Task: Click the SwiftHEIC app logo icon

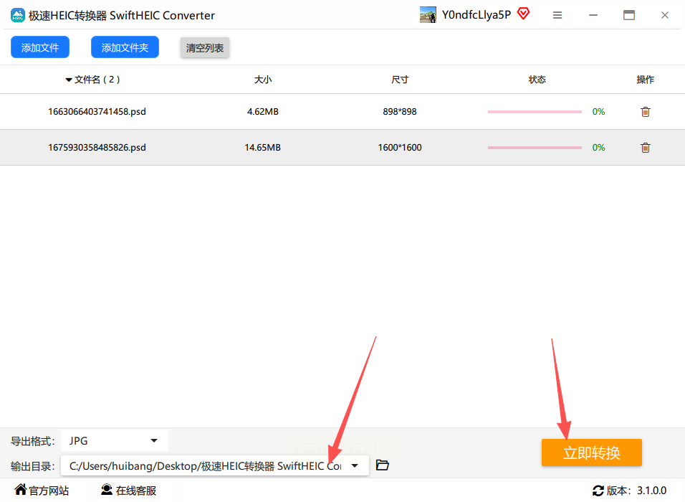Action: (x=18, y=15)
